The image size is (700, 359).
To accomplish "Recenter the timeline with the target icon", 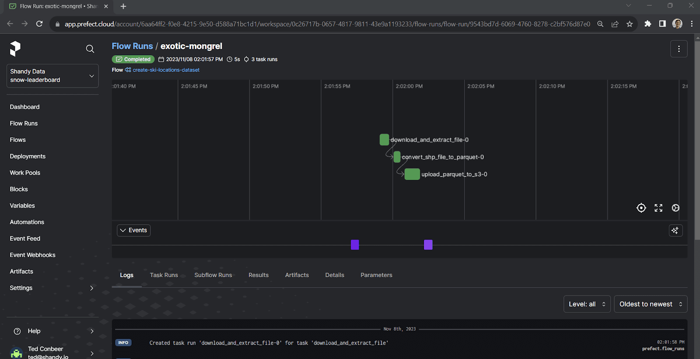I will coord(641,208).
